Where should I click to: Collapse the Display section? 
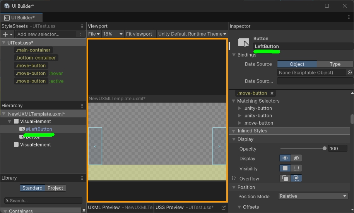tap(234, 139)
